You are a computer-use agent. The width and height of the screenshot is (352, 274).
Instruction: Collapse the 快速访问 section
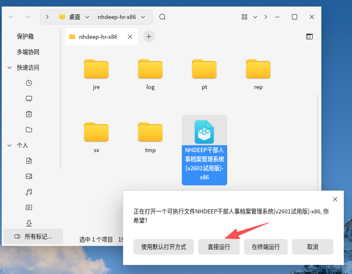coord(10,67)
